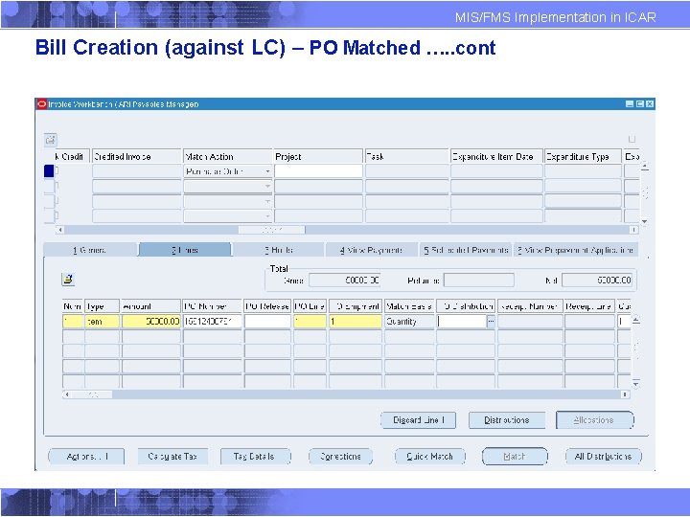Click the left arrow of the lines table's horizontal scrollbar

[67, 394]
